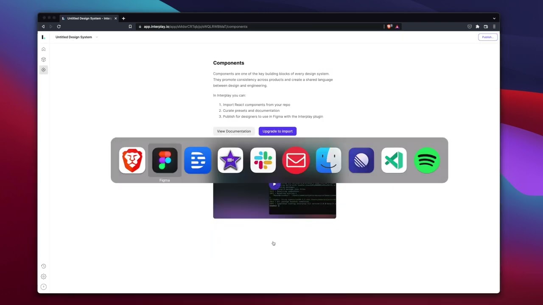This screenshot has height=305, width=543.
Task: Click the pocket-style shield icon in toolbar
Action: point(470,27)
